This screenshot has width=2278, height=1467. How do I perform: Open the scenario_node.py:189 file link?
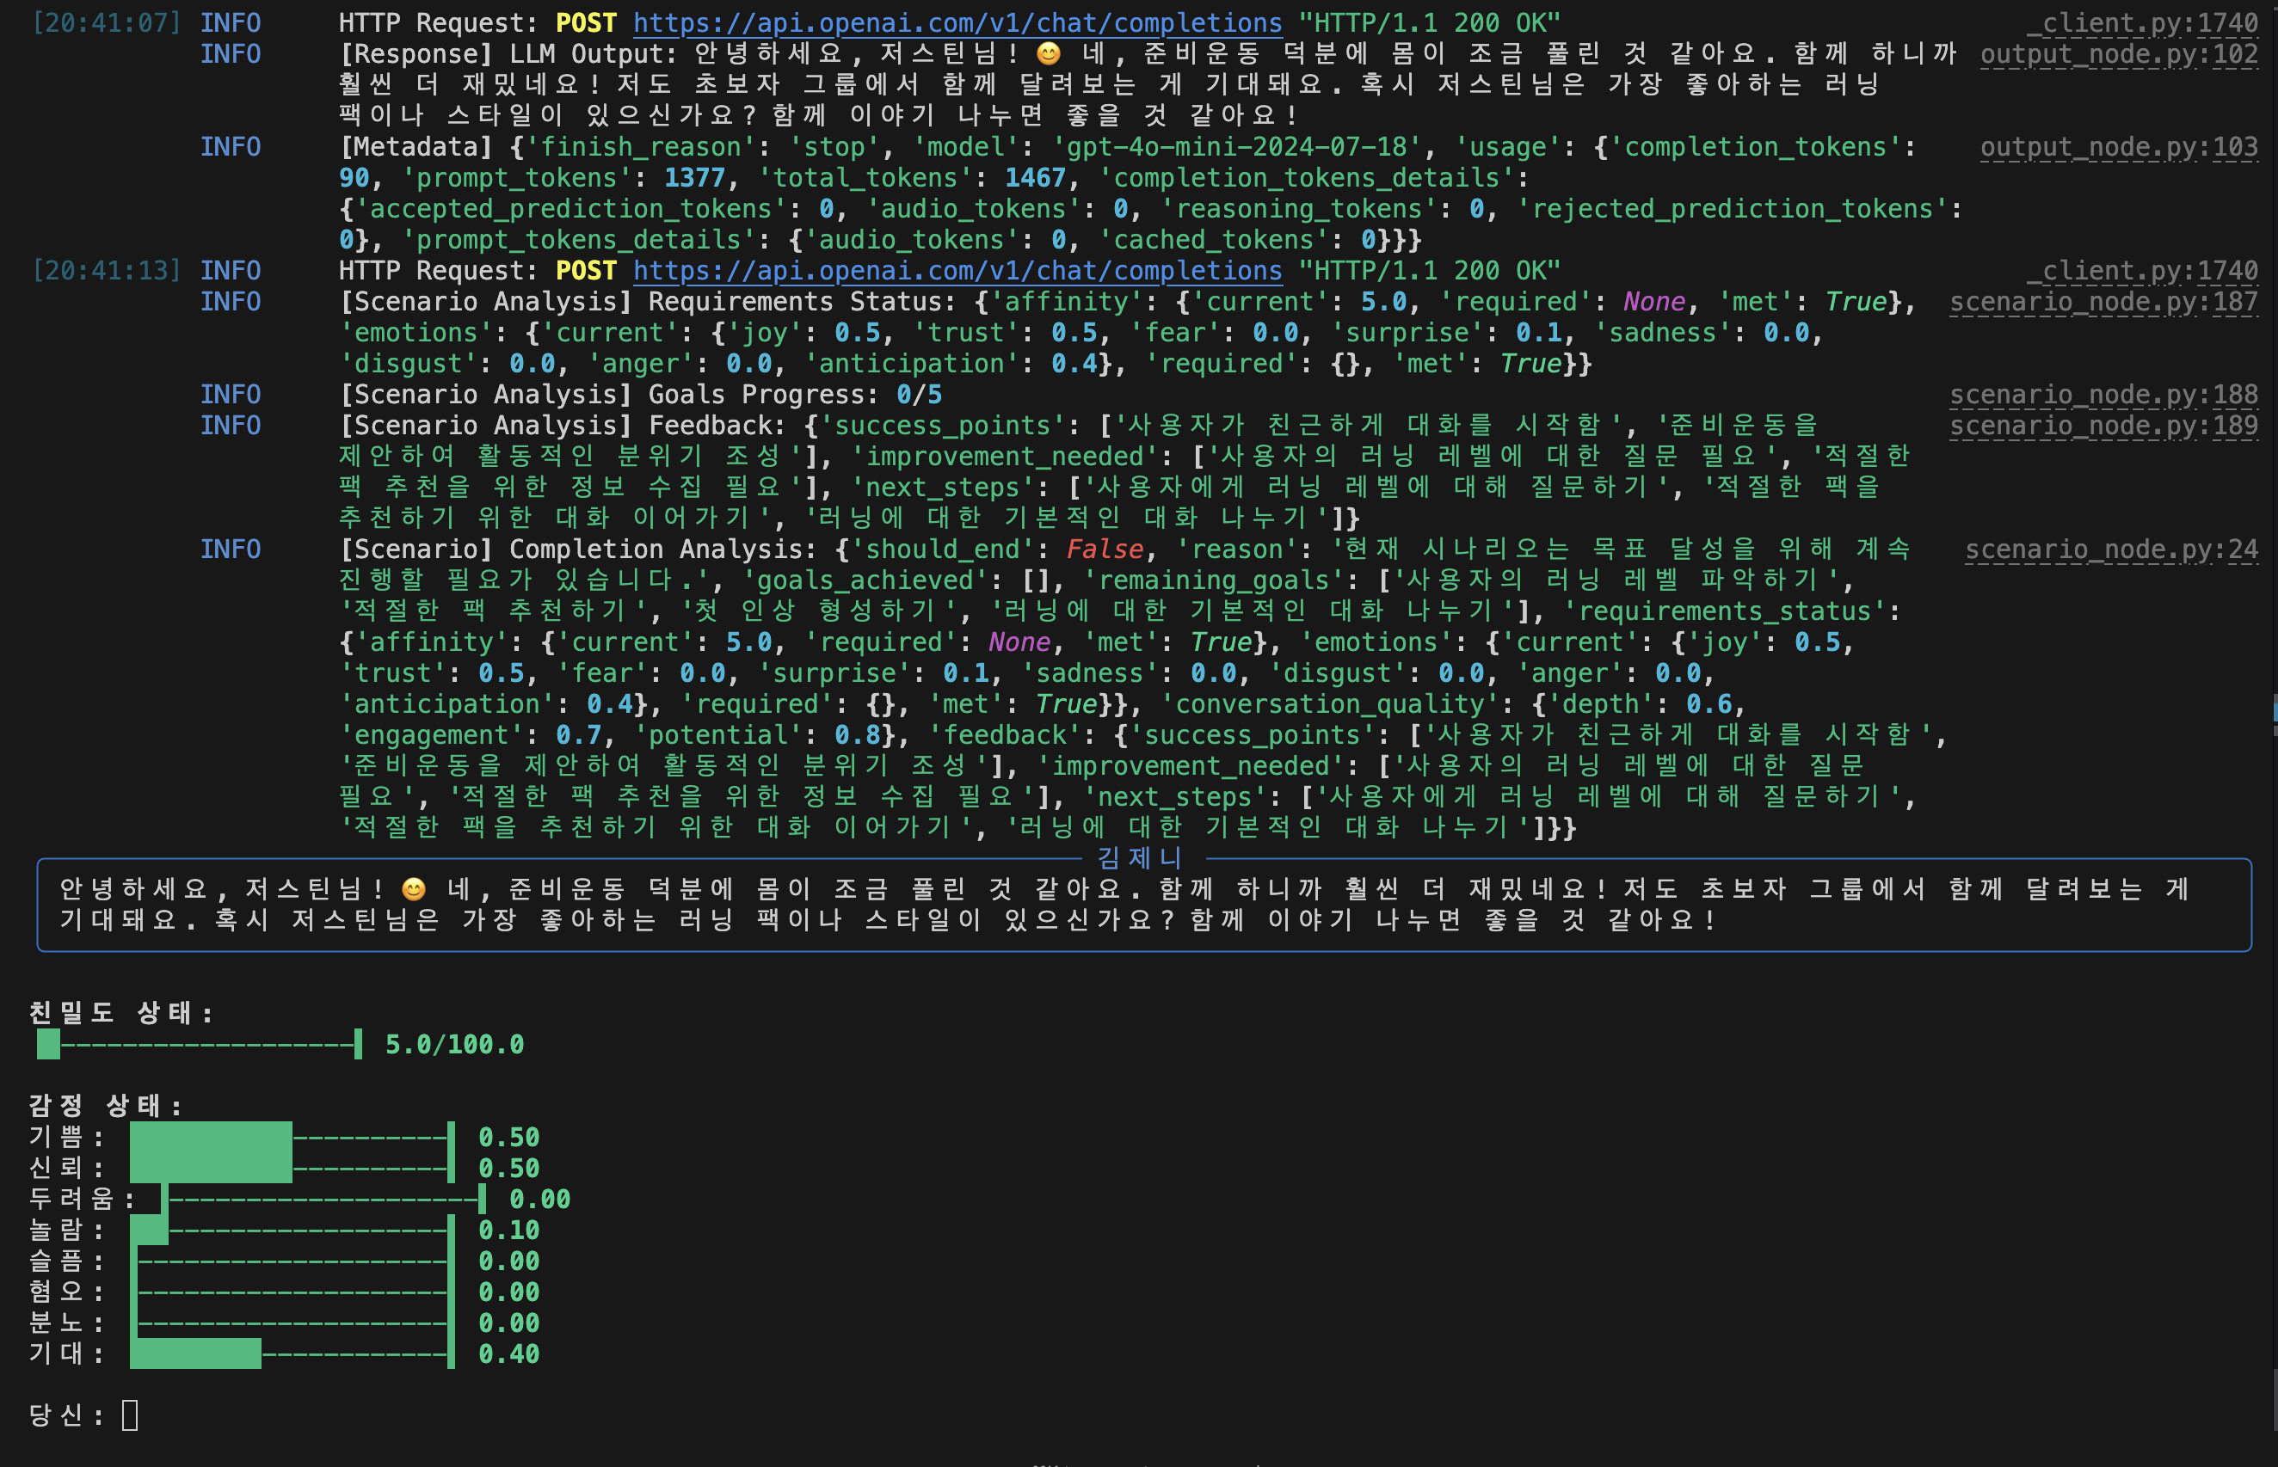pyautogui.click(x=2103, y=426)
